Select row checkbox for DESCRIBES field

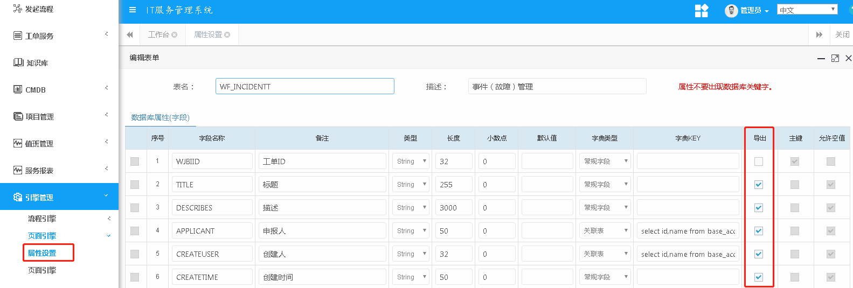tap(135, 208)
